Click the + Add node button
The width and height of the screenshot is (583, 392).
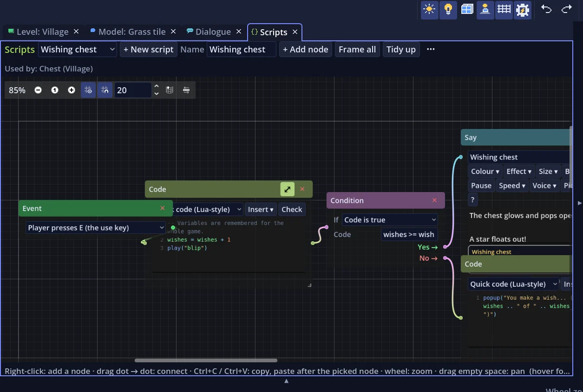tap(306, 49)
